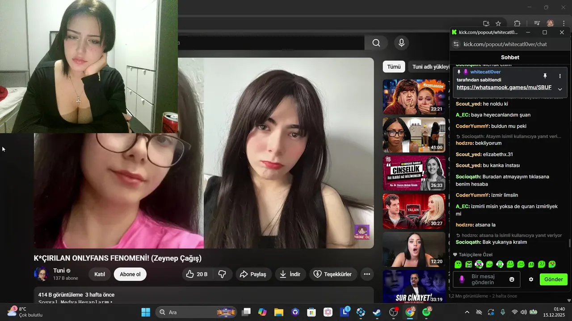Dislike the Tuni video
The image size is (572, 321).
pyautogui.click(x=222, y=274)
